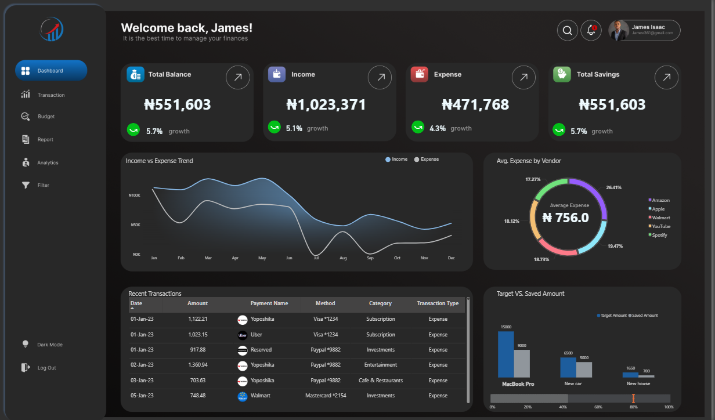The height and width of the screenshot is (420, 715).
Task: Select Apple in the vendor legend
Action: click(656, 209)
